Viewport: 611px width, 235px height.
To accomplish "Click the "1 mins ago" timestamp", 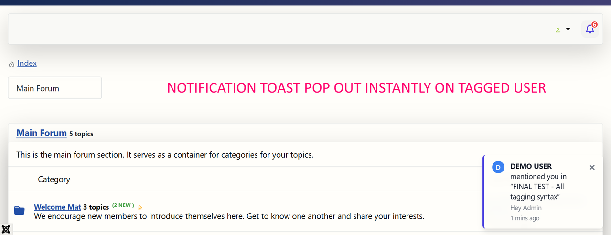I will click(x=525, y=218).
